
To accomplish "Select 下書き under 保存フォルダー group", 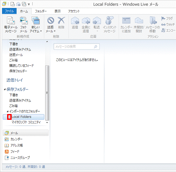I will 14,95.
